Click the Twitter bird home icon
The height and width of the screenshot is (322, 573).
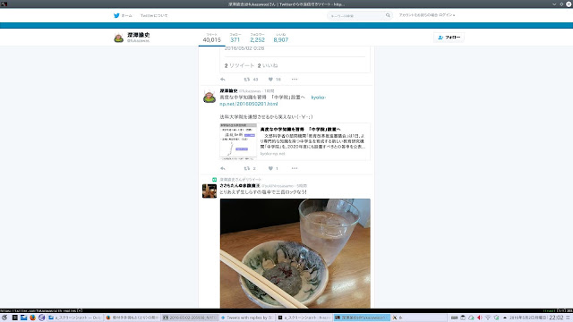tap(116, 16)
